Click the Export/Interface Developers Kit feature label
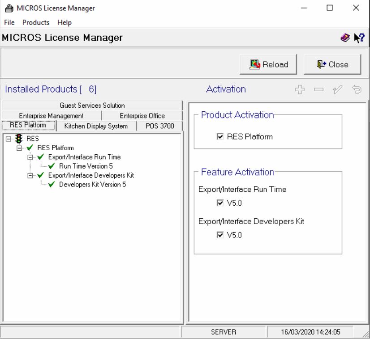 click(x=251, y=221)
